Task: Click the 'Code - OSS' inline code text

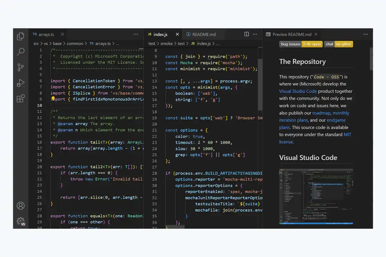Action: (326, 77)
